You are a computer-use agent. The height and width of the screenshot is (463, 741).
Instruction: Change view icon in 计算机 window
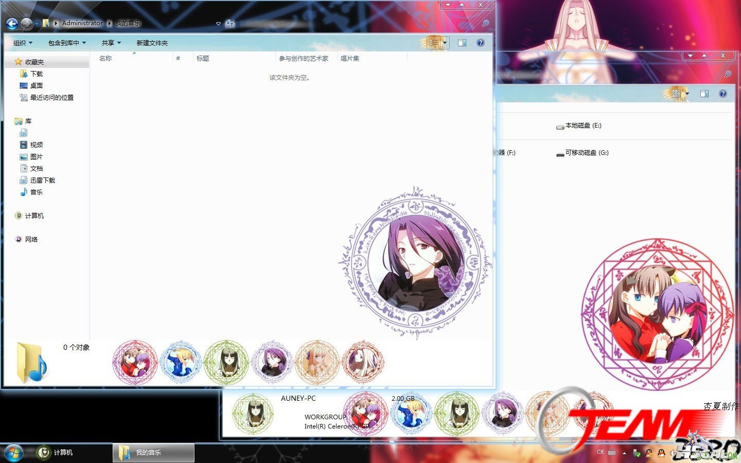click(x=676, y=94)
